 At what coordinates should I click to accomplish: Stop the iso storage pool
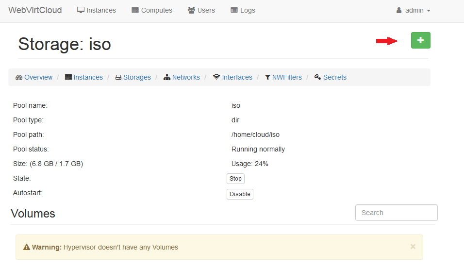point(235,179)
